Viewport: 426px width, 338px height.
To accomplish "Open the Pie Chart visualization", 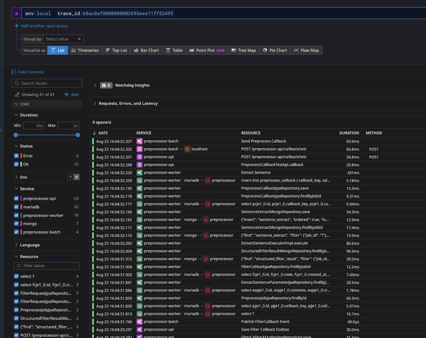I will [x=275, y=50].
